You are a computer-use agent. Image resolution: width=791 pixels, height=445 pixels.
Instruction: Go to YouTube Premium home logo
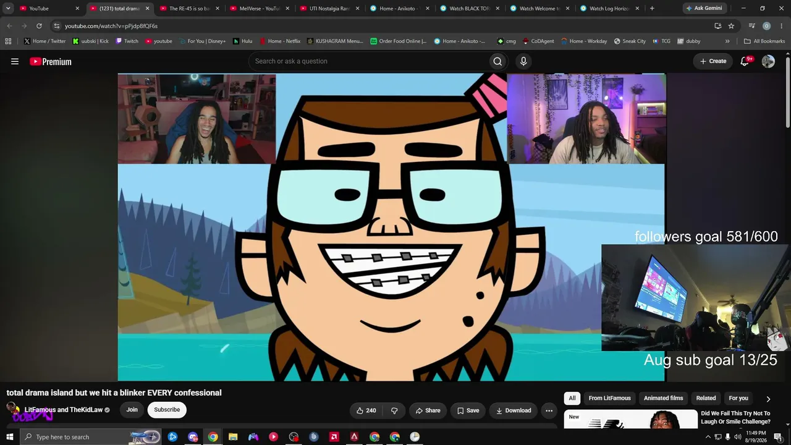(x=51, y=61)
